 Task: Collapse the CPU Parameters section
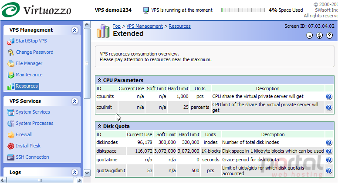[x=99, y=80]
